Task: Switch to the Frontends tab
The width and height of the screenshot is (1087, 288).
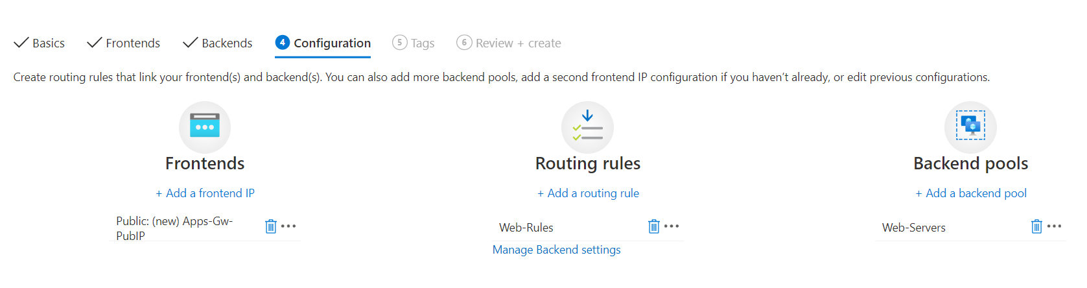Action: click(124, 43)
